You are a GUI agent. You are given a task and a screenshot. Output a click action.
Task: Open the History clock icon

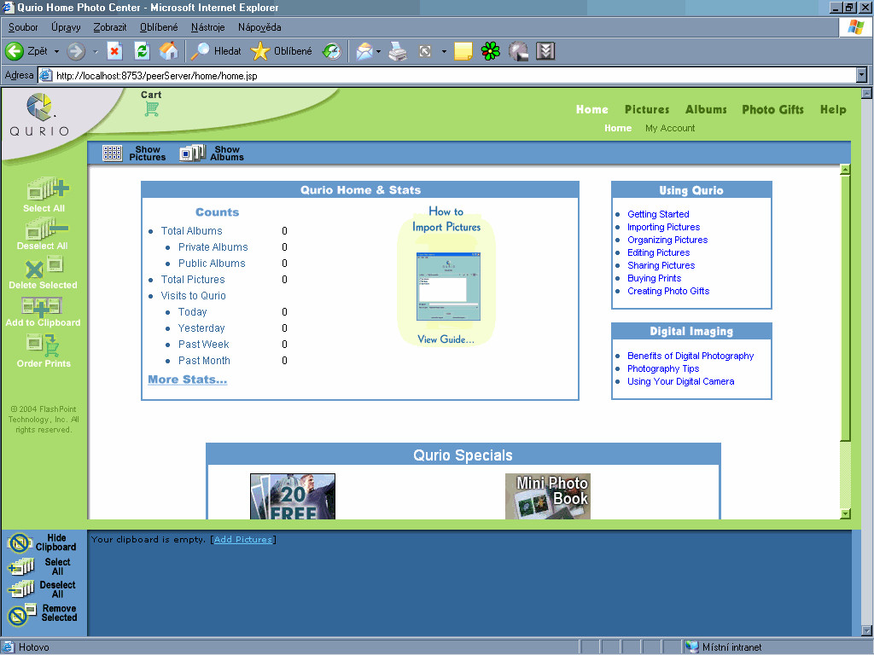point(332,51)
